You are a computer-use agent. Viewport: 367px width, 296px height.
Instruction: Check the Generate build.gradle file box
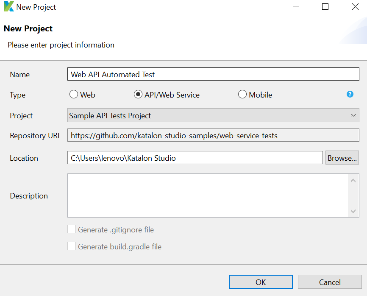coord(72,246)
